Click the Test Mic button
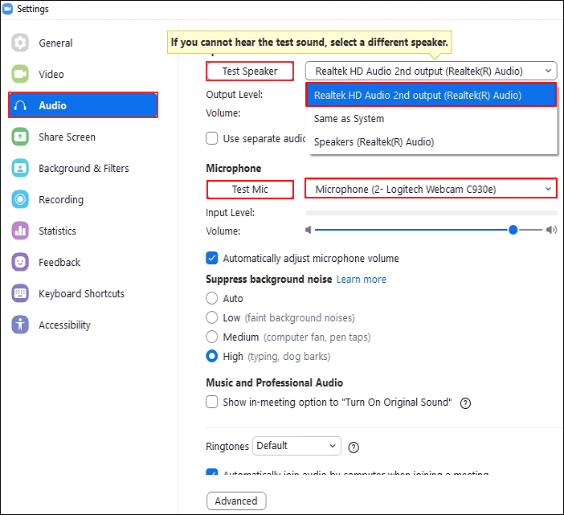 point(250,190)
